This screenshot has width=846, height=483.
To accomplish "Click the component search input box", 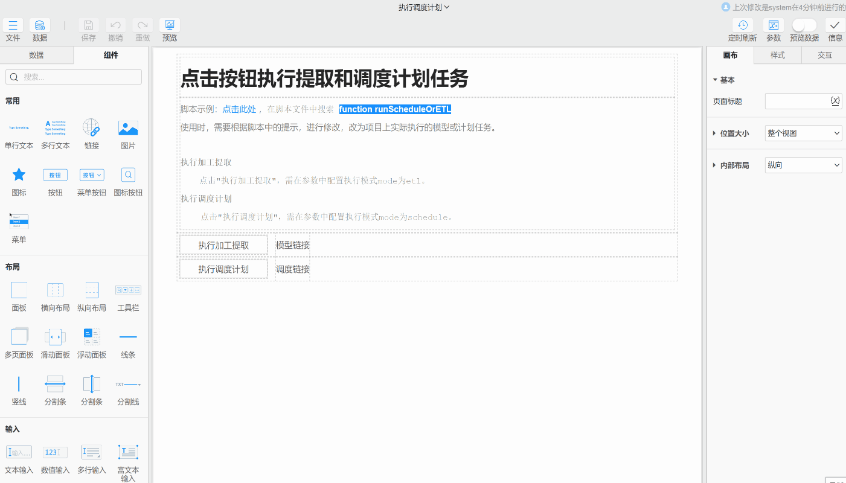I will click(73, 77).
